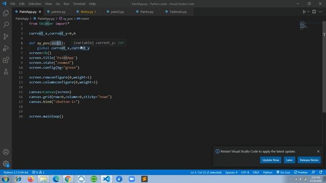The height and width of the screenshot is (183, 326).
Task: Open the Run and Debug view
Action: coord(6,48)
